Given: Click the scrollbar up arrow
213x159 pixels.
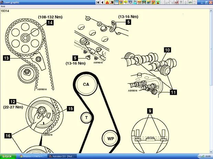Looking at the screenshot, I should (x=211, y=11).
